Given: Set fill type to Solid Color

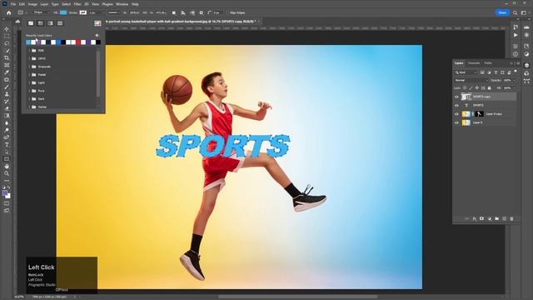Looking at the screenshot, I should (x=41, y=23).
